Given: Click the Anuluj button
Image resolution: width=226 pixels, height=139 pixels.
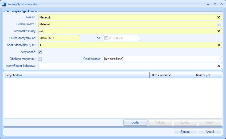Looking at the screenshot, I should click(x=210, y=132).
